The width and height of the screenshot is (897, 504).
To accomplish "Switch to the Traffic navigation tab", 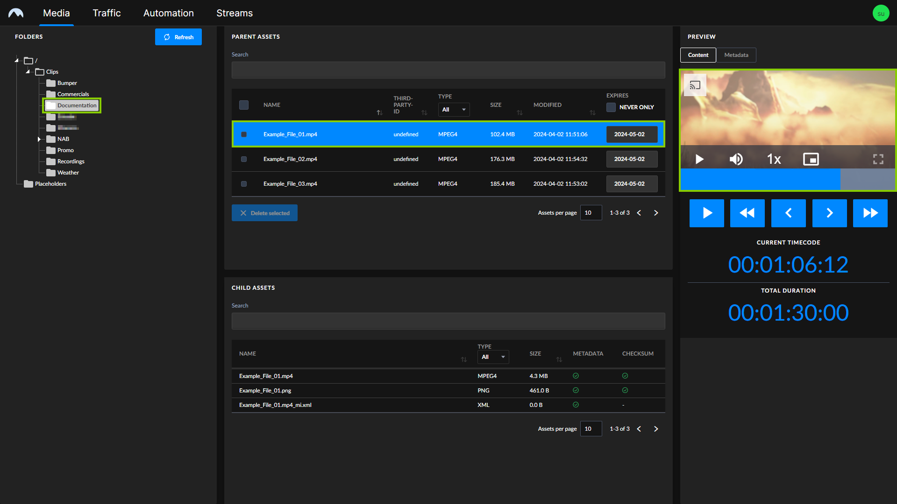I will [106, 13].
